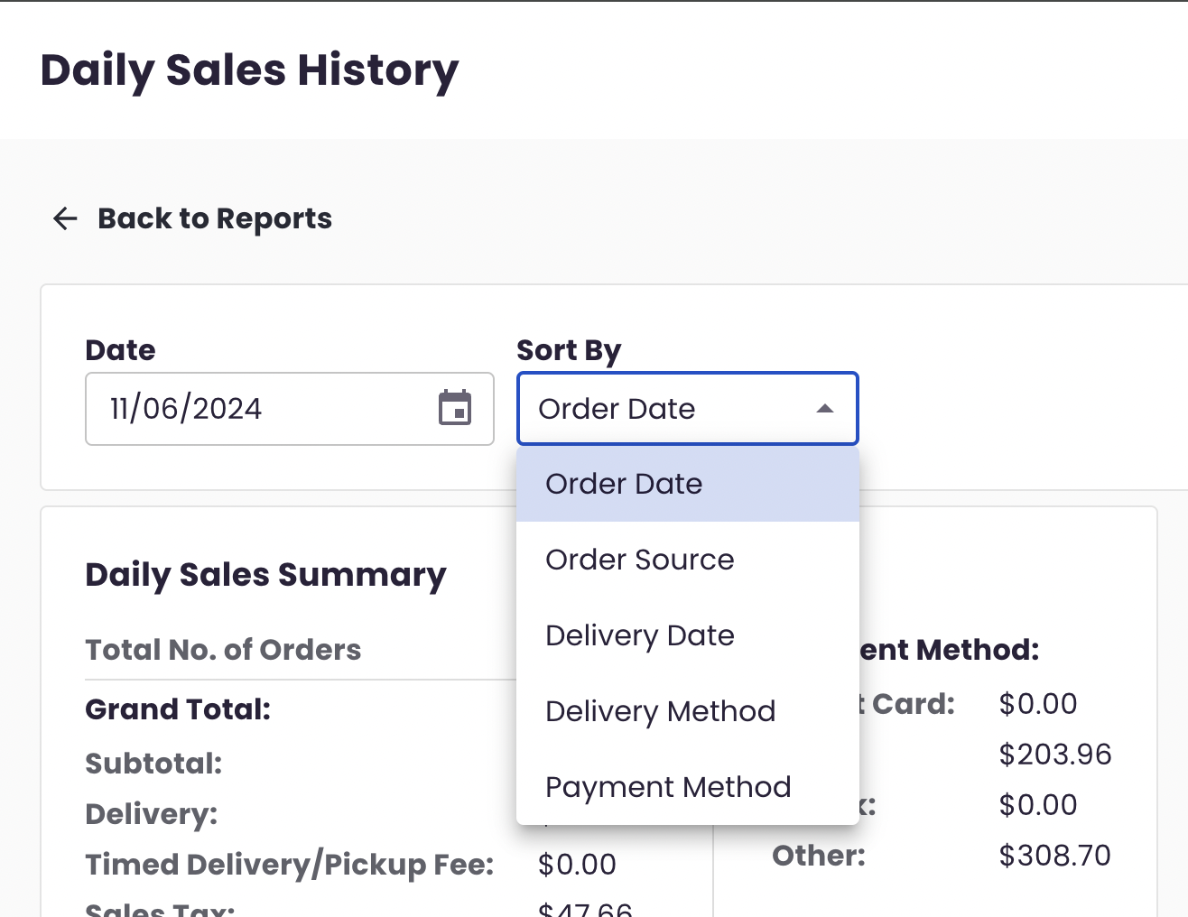Click the Timed Delivery/Pickup Fee value
1188x917 pixels.
(x=577, y=864)
